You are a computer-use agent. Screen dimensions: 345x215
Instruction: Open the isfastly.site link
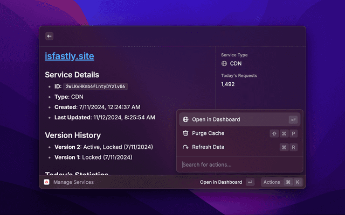[69, 56]
